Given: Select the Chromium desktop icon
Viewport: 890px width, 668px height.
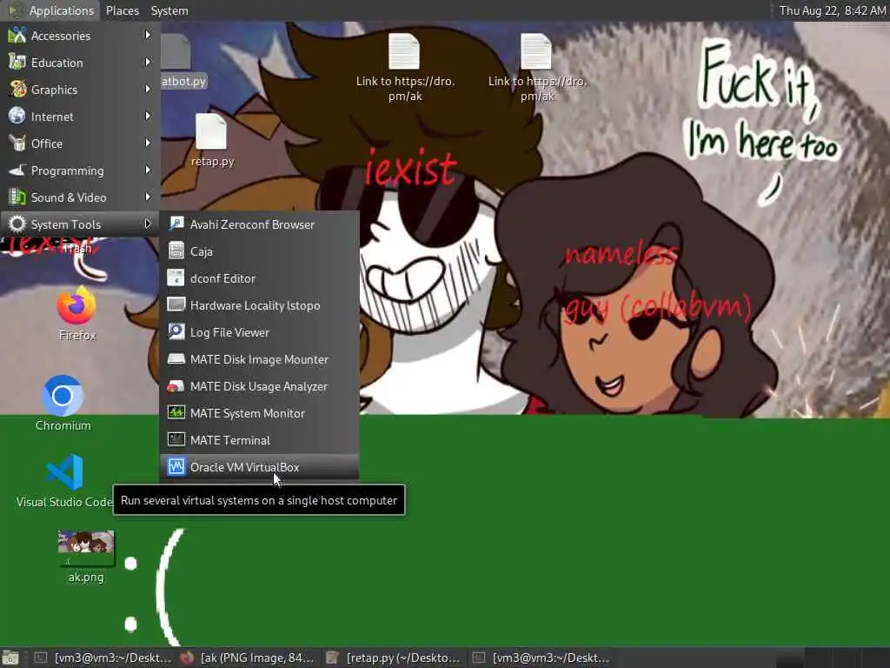Looking at the screenshot, I should (x=63, y=396).
